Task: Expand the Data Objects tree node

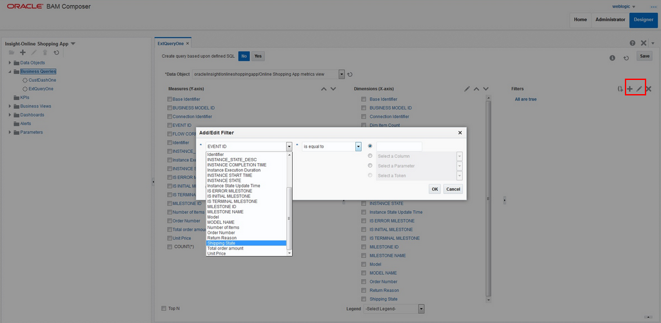Action: [10, 63]
